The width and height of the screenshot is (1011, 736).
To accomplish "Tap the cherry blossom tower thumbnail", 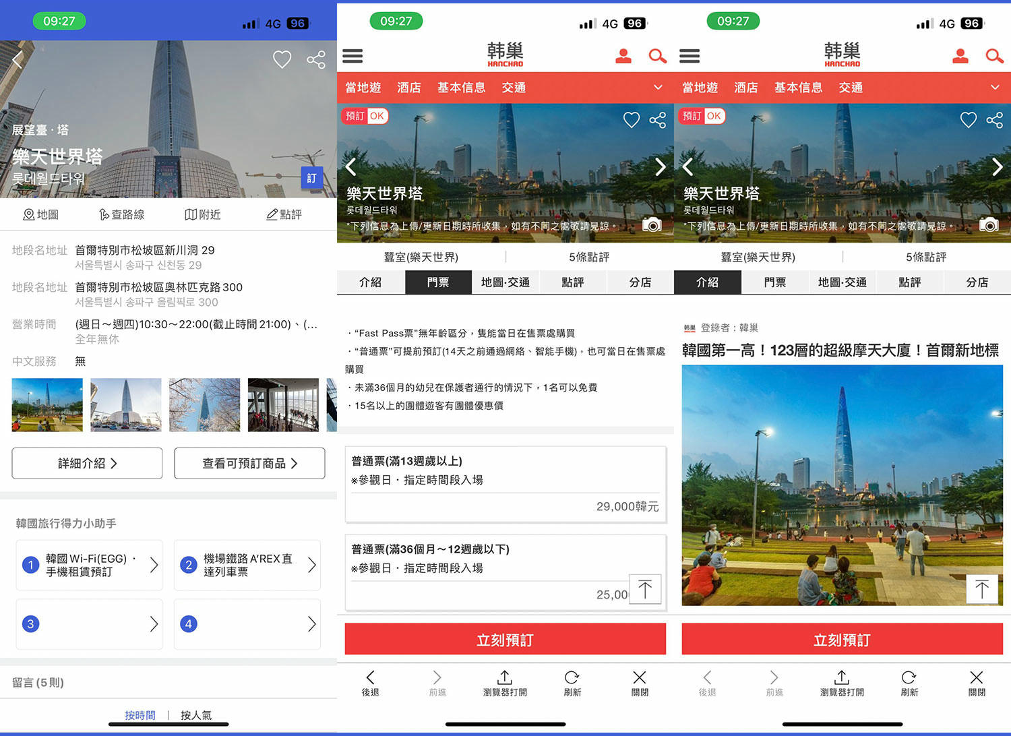I will coord(204,405).
